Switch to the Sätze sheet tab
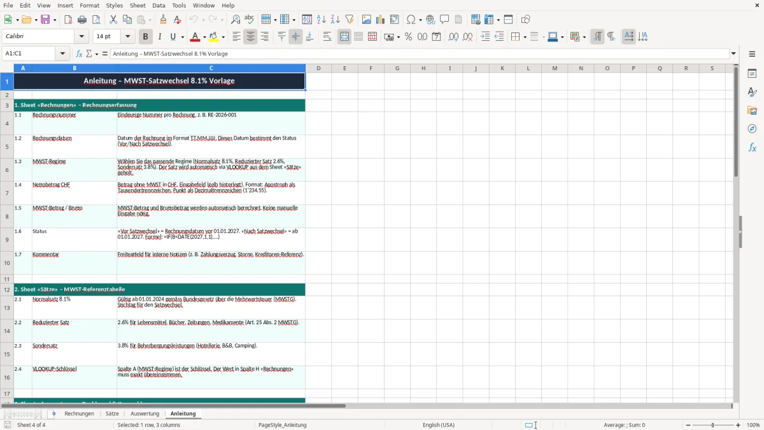 point(112,413)
